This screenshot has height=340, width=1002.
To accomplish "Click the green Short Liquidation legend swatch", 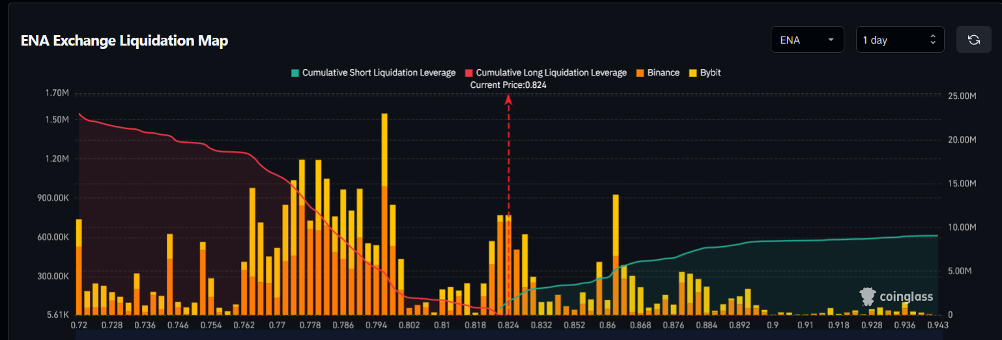I will 295,73.
